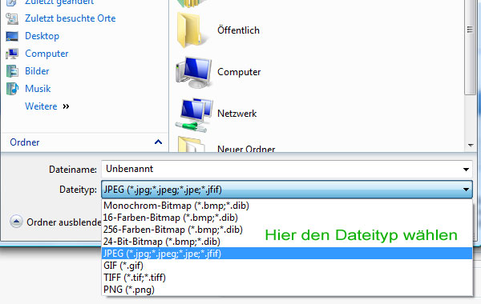Choose 16-Farben-Bitmap file type
481x304 pixels.
tap(287, 218)
